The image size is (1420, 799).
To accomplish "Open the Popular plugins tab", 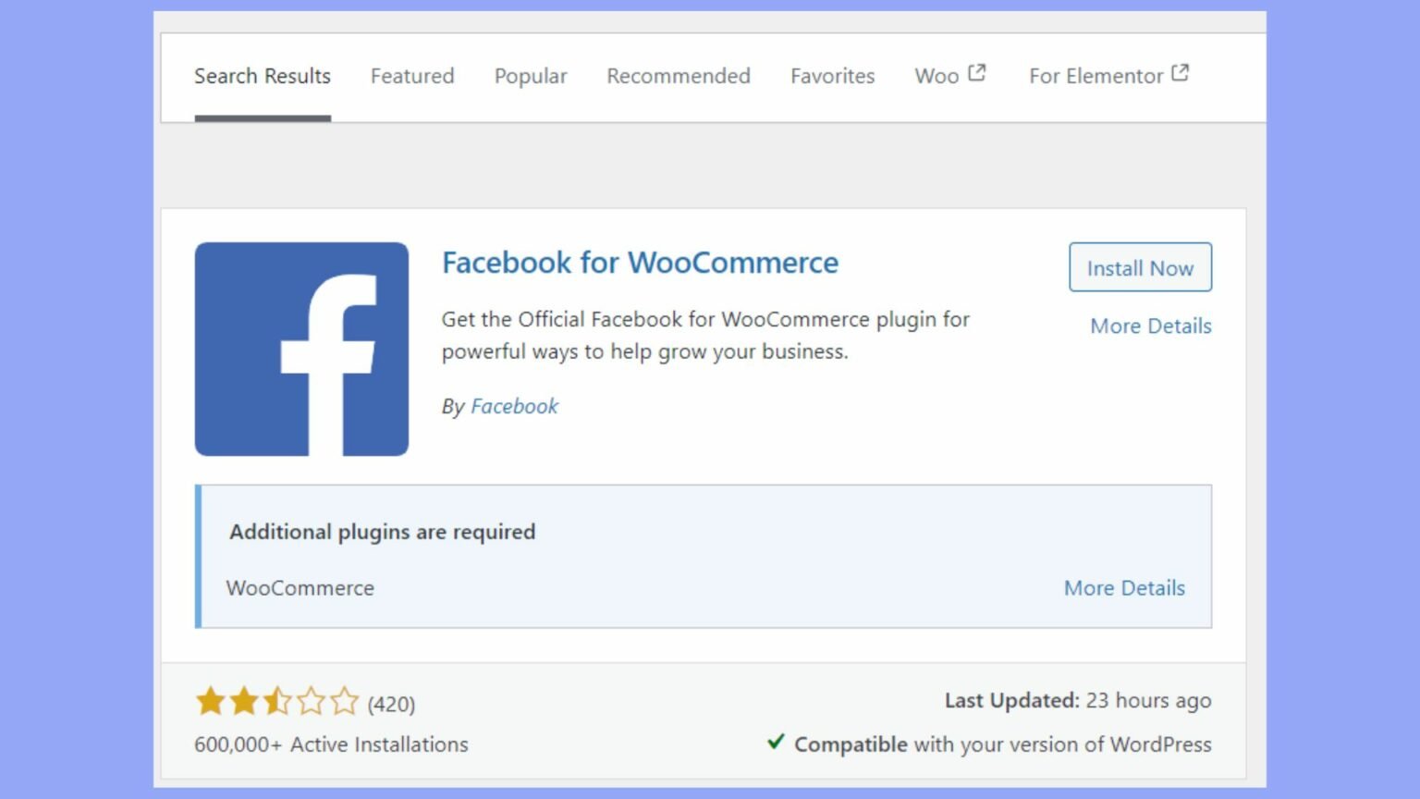I will coord(531,76).
